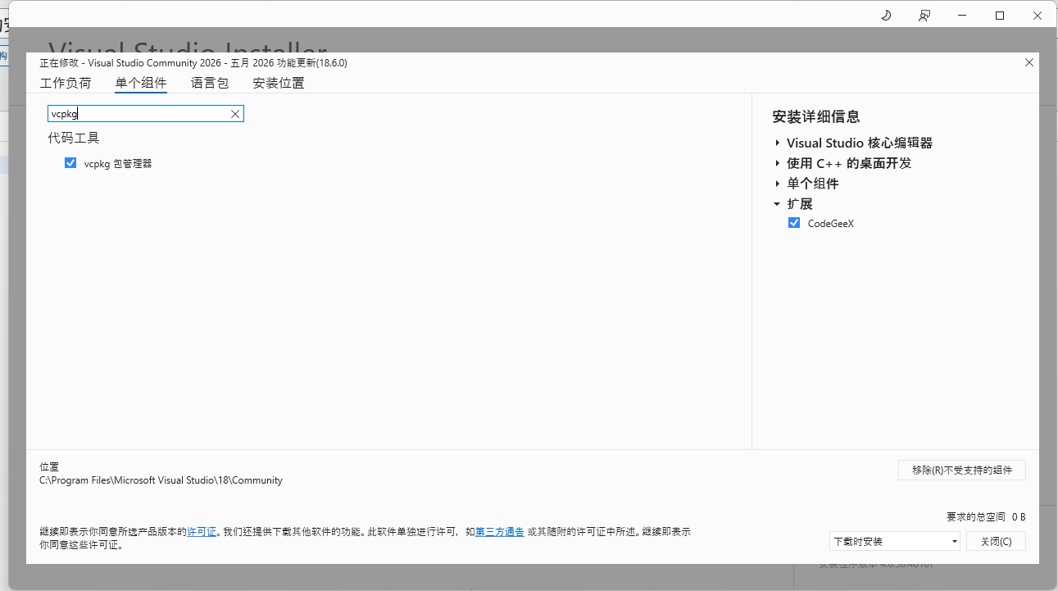The height and width of the screenshot is (591, 1058).
Task: Click 移除(R)不受支持的组件 button
Action: 962,470
